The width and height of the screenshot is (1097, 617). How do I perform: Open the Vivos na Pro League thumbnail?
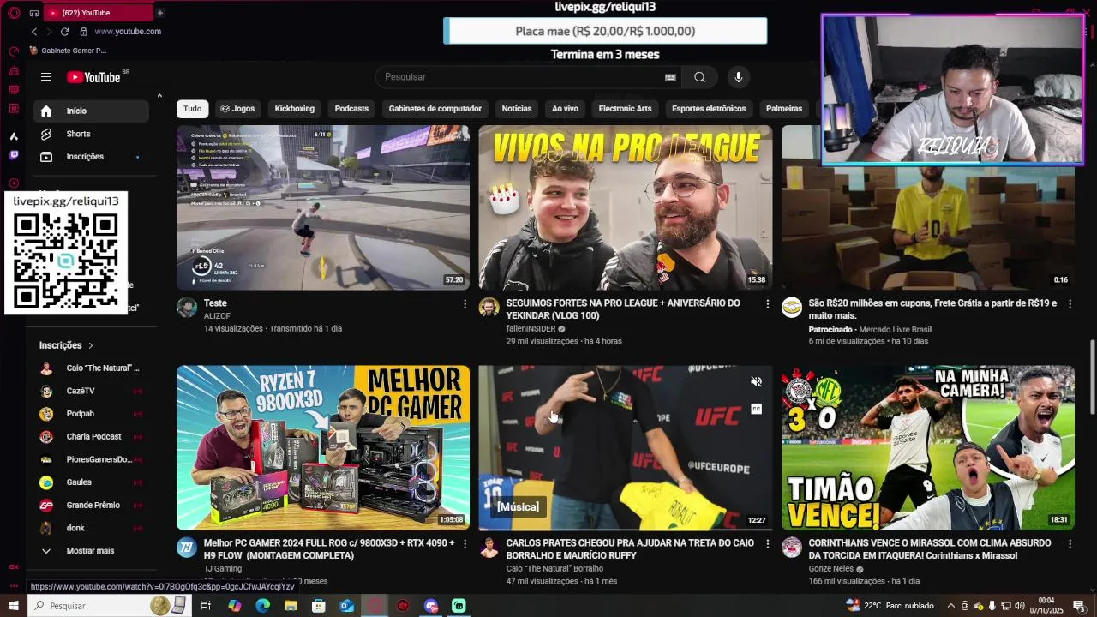(626, 207)
